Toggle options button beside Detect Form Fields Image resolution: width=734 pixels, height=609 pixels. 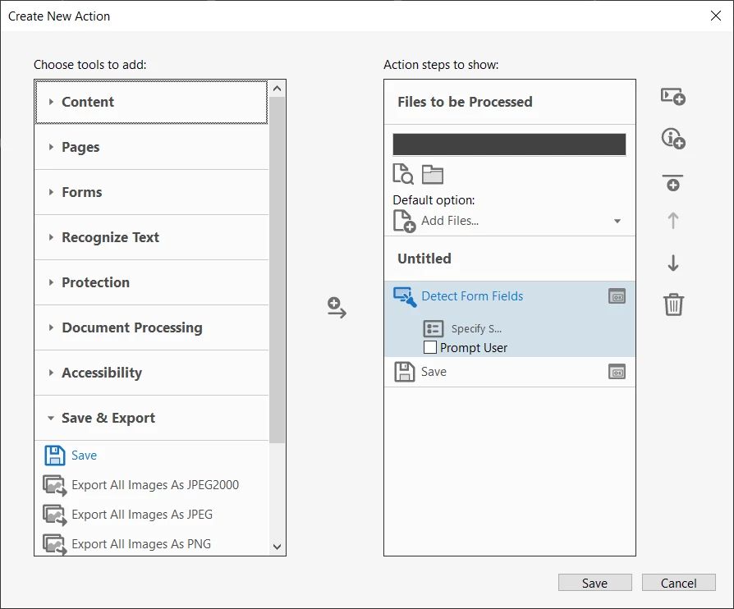[x=617, y=296]
